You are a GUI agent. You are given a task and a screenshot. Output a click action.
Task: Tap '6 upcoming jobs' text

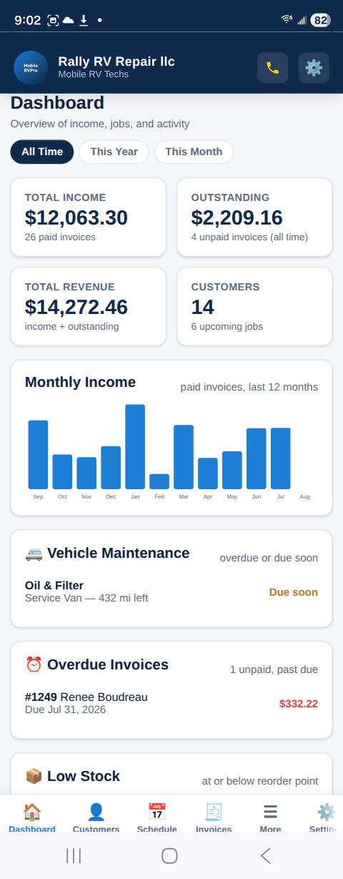(227, 327)
